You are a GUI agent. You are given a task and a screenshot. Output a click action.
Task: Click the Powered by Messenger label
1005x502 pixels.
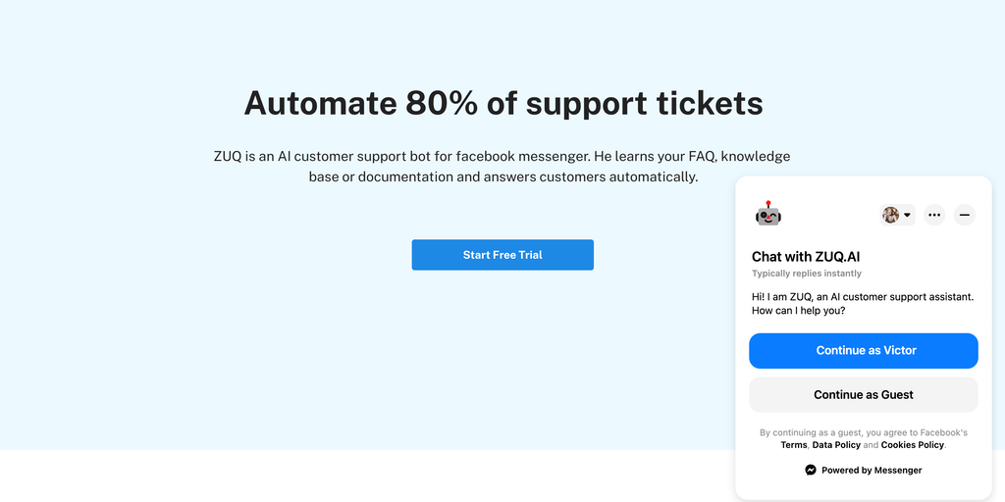point(872,470)
